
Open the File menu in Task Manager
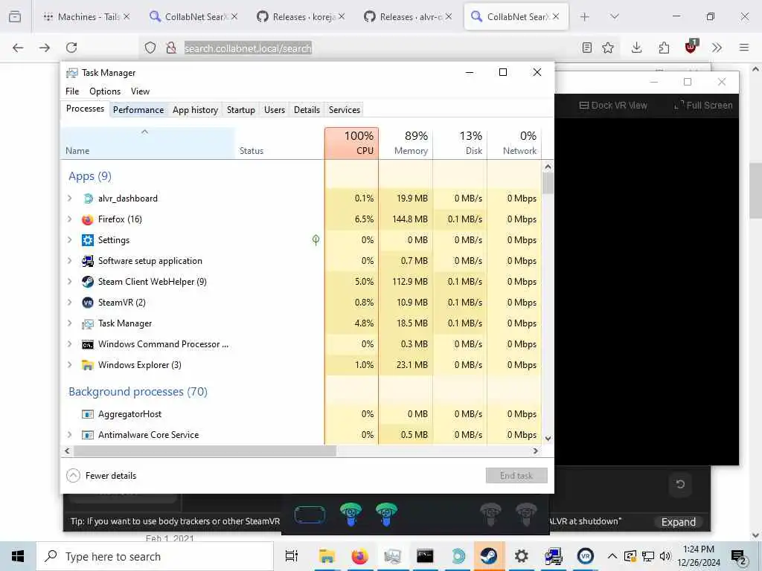(x=72, y=91)
